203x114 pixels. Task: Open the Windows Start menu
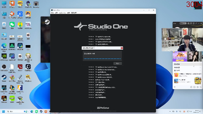[x=4, y=111]
